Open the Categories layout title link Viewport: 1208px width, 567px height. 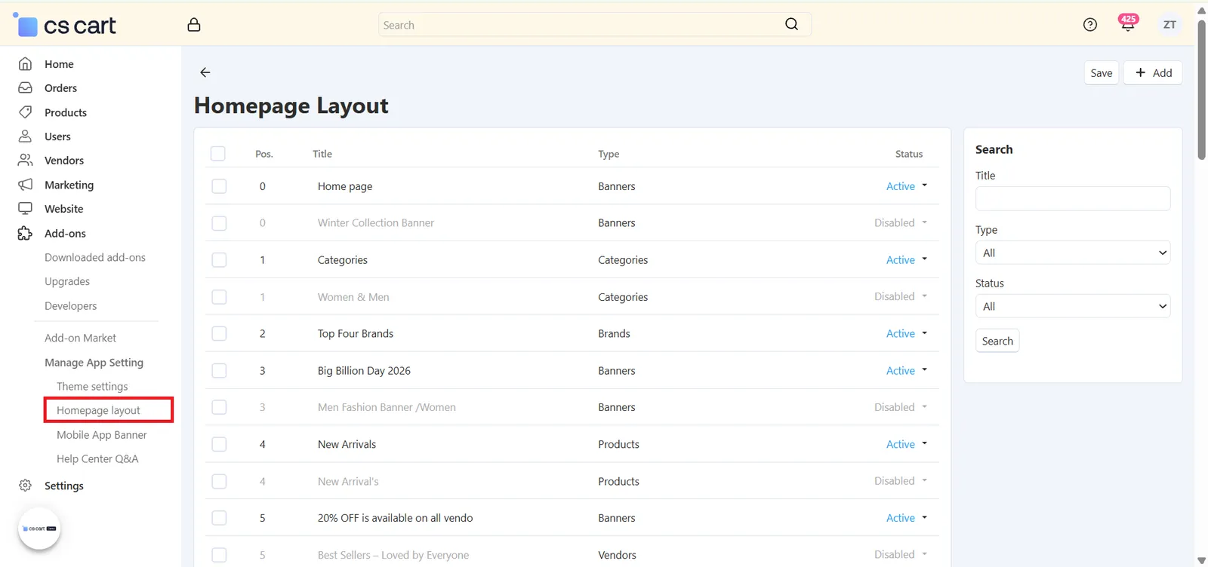point(343,260)
